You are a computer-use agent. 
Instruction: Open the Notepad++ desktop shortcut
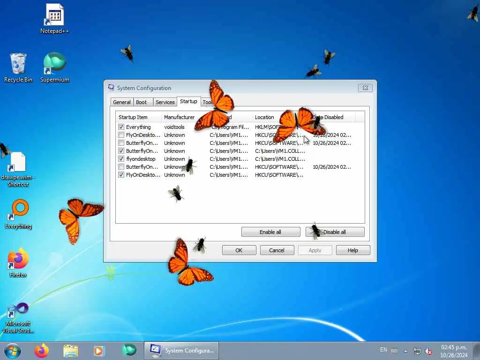pos(54,18)
